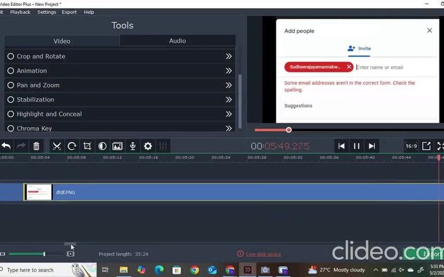
Task: Skip to next frame button
Action: [372, 146]
